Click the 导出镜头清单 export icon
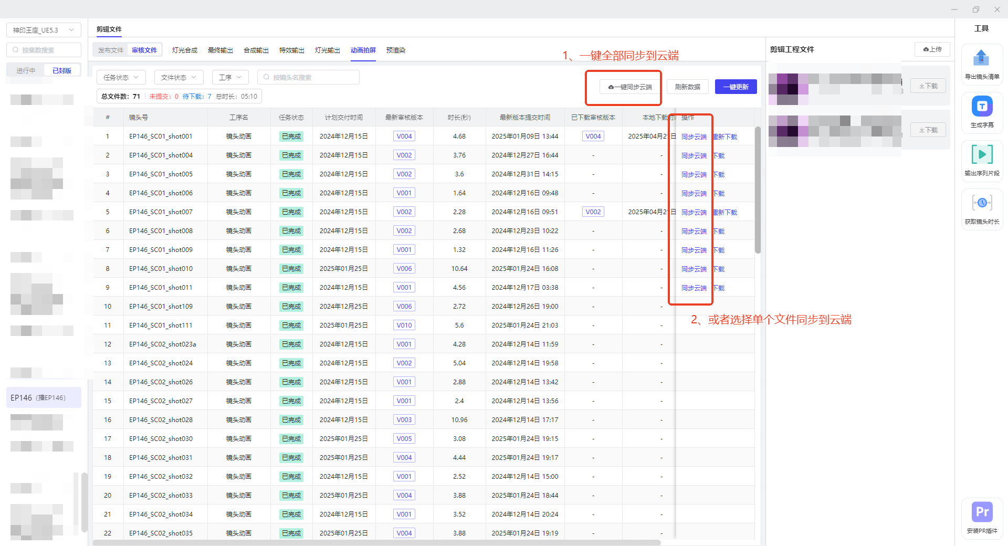This screenshot has width=1008, height=546. [x=981, y=58]
